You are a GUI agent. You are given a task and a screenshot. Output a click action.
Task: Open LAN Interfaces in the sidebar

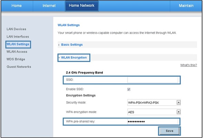pyautogui.click(x=18, y=37)
